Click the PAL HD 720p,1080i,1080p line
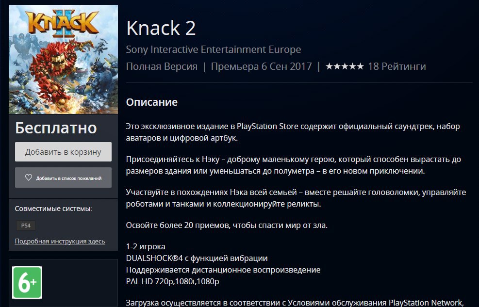Screen dimensions: 479x307 [x=173, y=281]
